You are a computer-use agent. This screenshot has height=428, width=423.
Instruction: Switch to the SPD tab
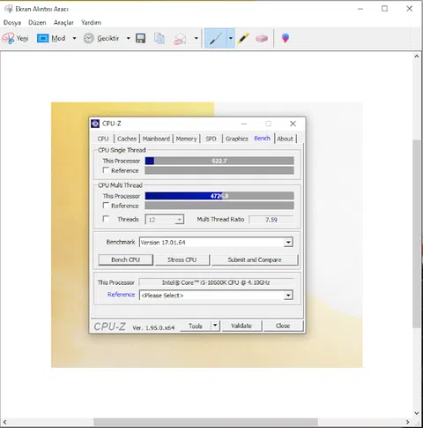(x=211, y=139)
